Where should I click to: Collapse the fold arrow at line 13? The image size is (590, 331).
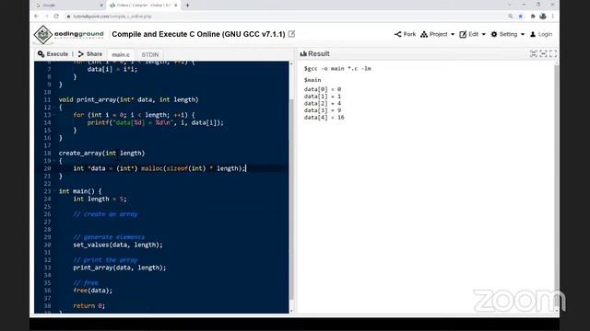pos(54,115)
